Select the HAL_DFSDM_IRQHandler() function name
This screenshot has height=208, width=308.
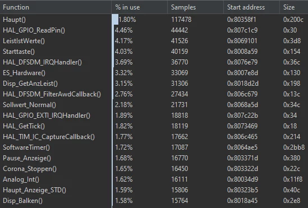coord(42,62)
